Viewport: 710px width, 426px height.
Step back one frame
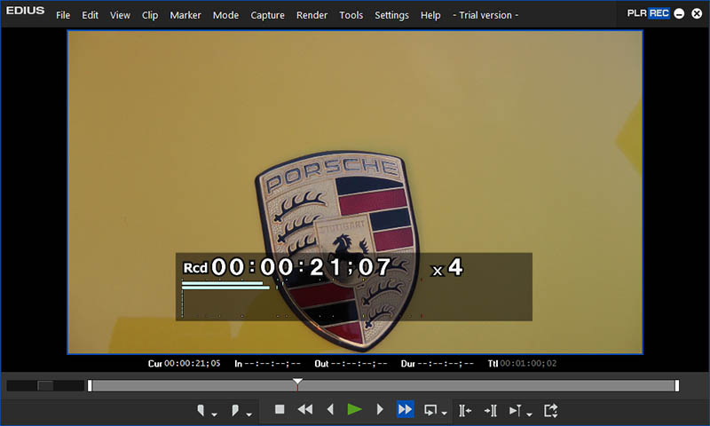click(x=330, y=409)
